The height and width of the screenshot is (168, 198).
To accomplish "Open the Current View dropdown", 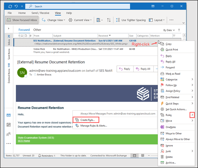I will [x=80, y=20].
